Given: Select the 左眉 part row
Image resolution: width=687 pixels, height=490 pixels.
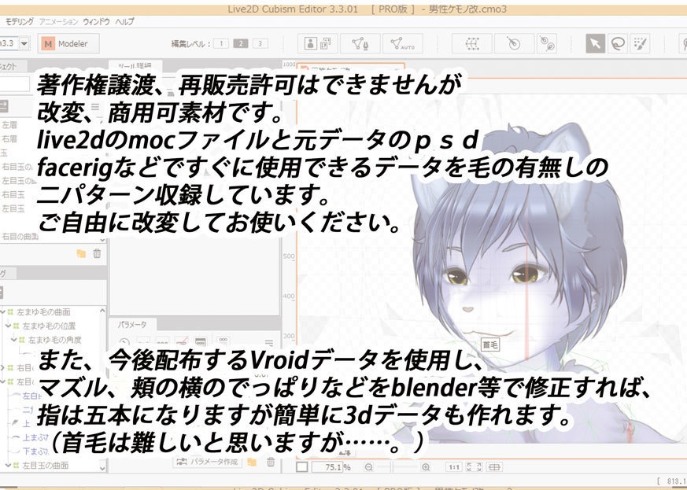Looking at the screenshot, I should pyautogui.click(x=9, y=125).
